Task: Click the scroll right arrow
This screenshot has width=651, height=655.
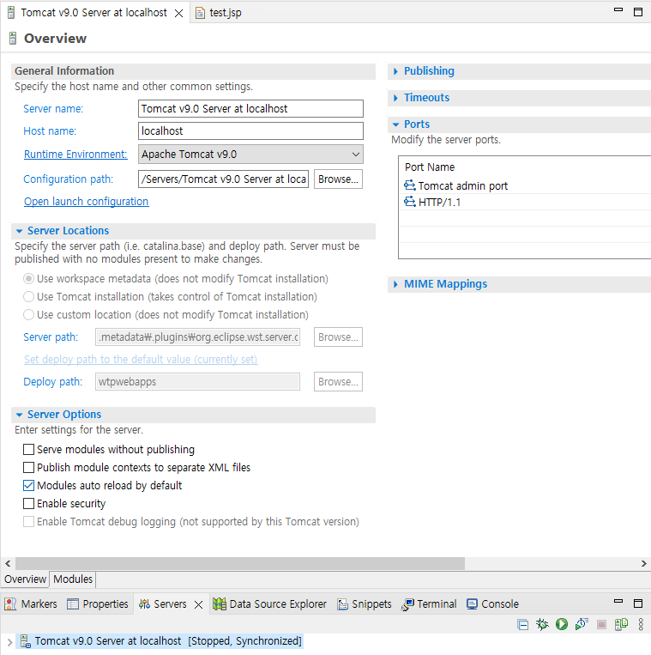Action: point(644,563)
